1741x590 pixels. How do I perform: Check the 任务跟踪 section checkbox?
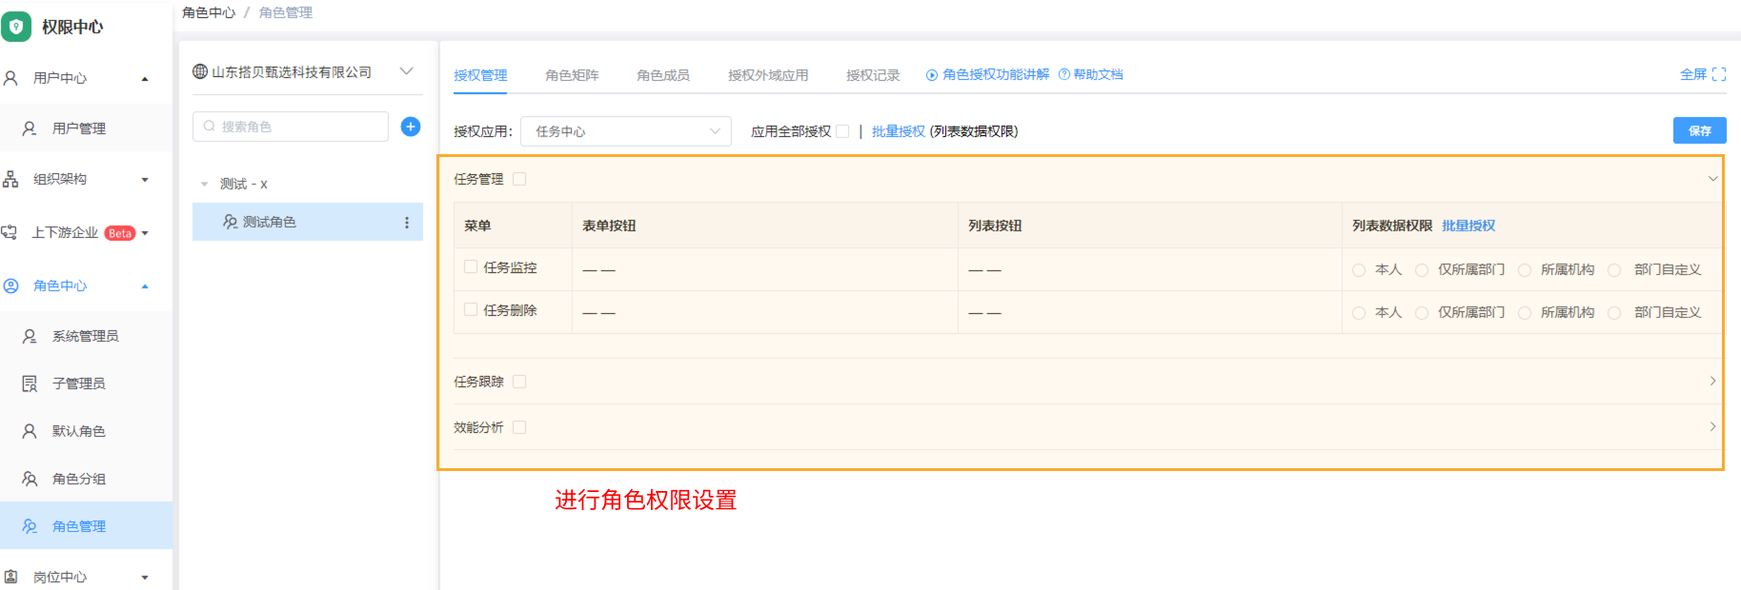click(x=519, y=382)
